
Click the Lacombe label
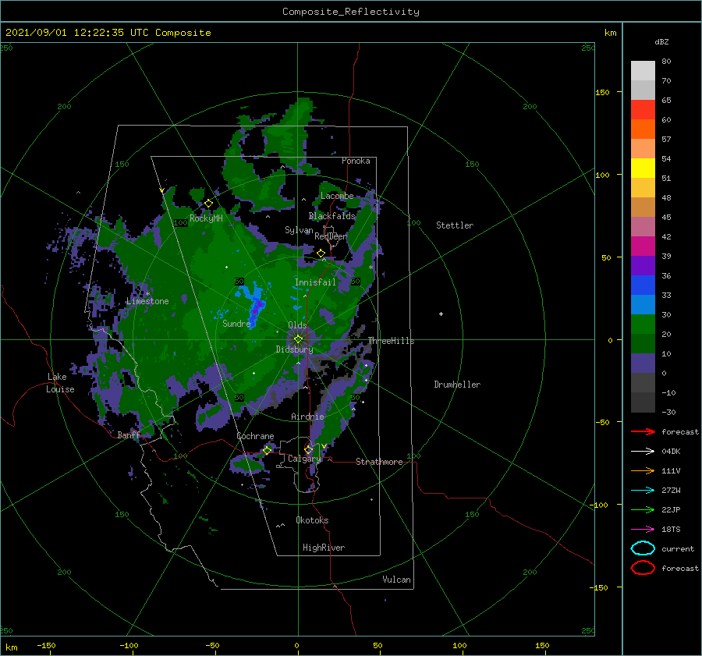coord(337,196)
